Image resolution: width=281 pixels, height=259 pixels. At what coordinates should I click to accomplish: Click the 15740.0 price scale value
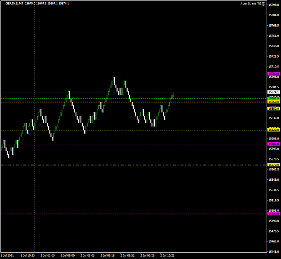coord(274,46)
